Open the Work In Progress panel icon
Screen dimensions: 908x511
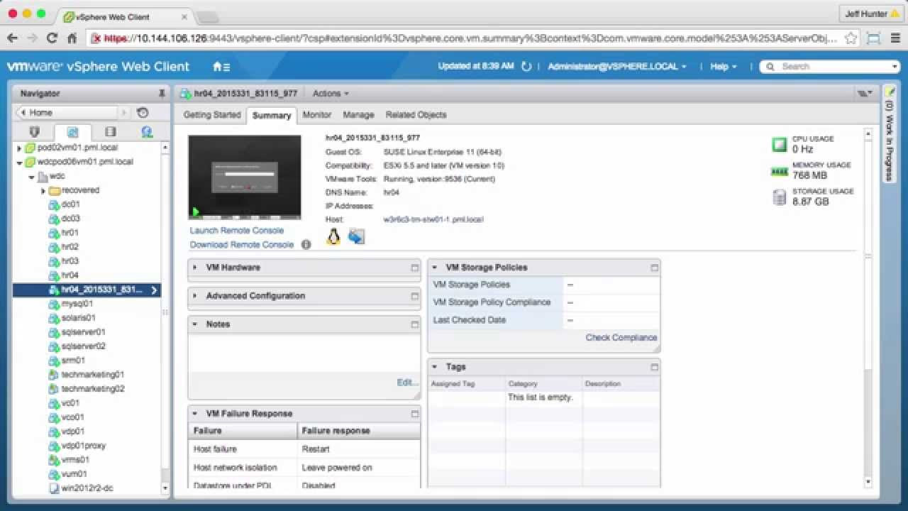coord(890,92)
